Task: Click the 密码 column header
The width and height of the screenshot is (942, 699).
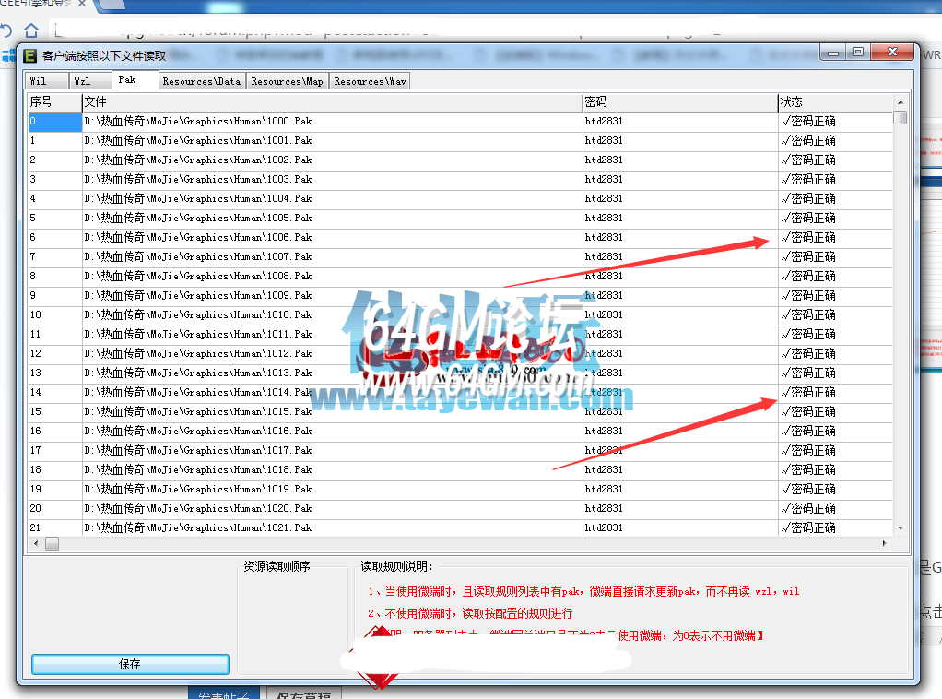Action: [680, 102]
